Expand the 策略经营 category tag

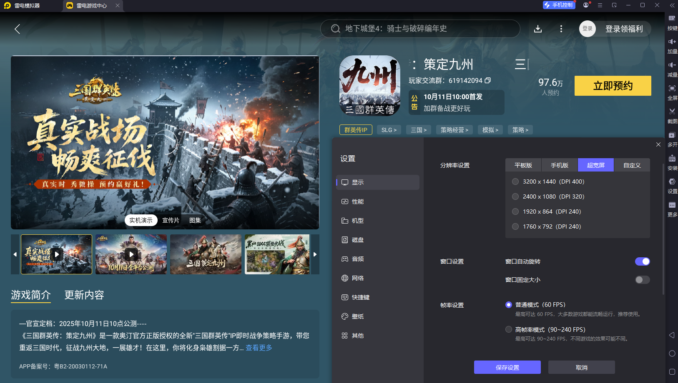[454, 130]
